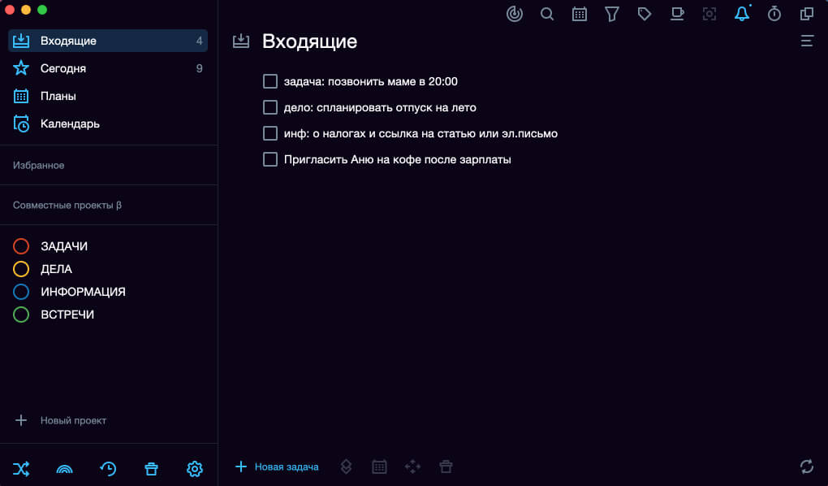Click the duplicate windows icon
The height and width of the screenshot is (486, 828).
806,14
